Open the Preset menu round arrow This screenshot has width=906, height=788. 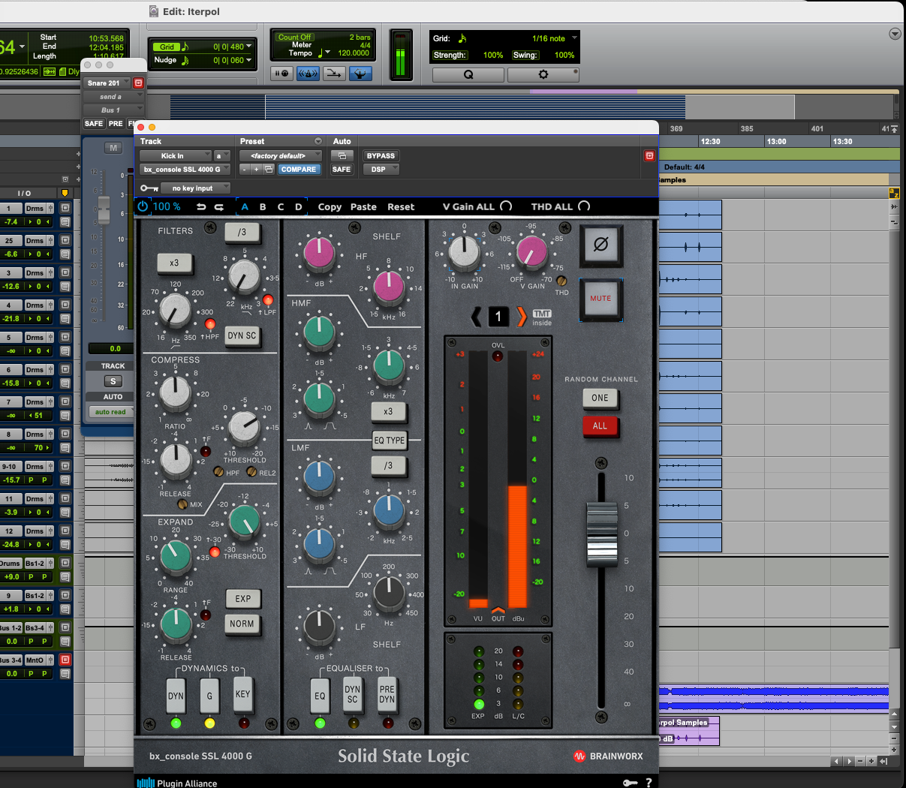point(318,141)
